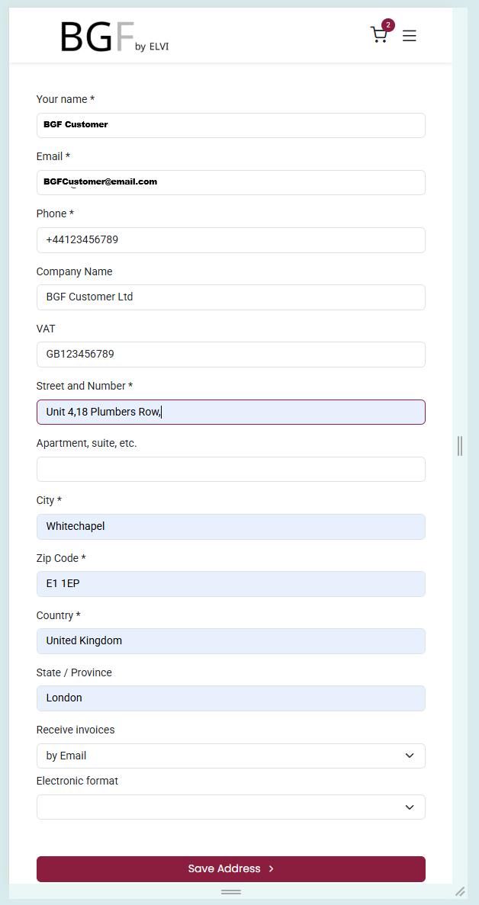Focus the Email input field
Viewport: 479px width, 905px height.
(x=230, y=182)
